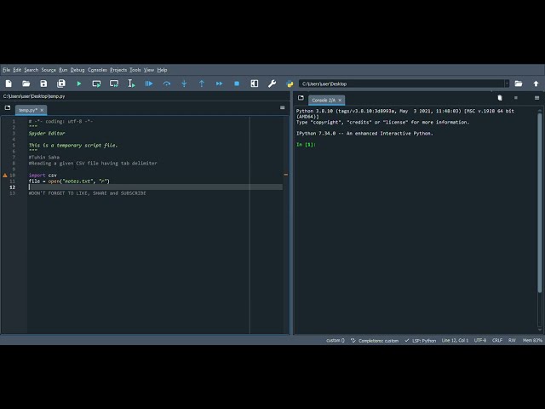
Task: Click the CRLF line ending status entry
Action: 497,341
